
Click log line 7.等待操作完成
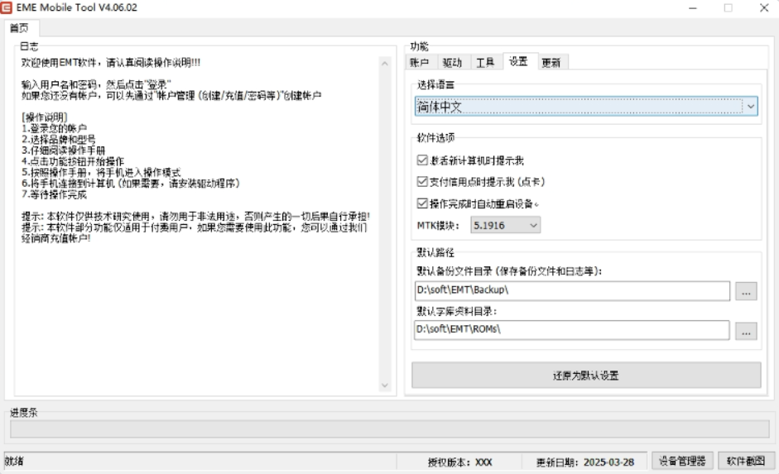[54, 194]
